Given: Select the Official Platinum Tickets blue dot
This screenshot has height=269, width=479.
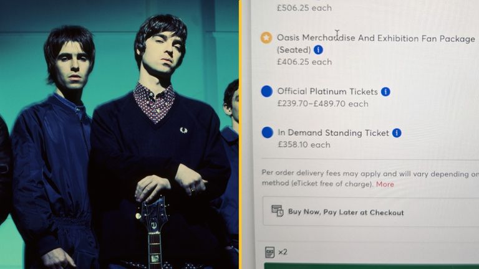Looking at the screenshot, I should pos(267,92).
